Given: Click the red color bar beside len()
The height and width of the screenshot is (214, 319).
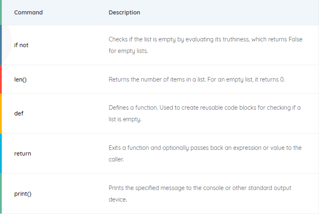Looking at the screenshot, I should (1, 79).
